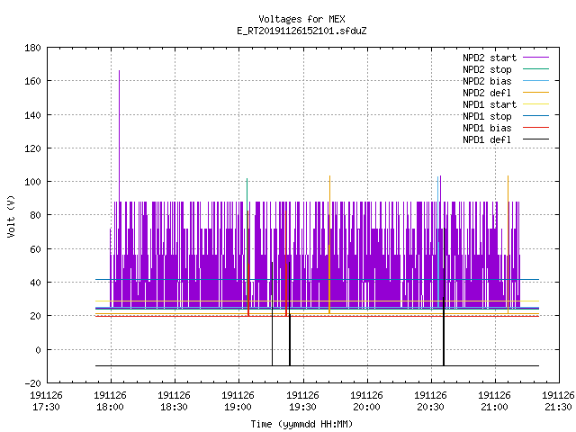Click the y-axis tick value 60
The height and width of the screenshot is (432, 576).
pyautogui.click(x=35, y=249)
